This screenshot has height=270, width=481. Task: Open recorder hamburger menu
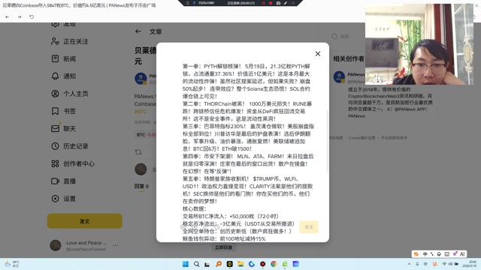coord(188,3)
